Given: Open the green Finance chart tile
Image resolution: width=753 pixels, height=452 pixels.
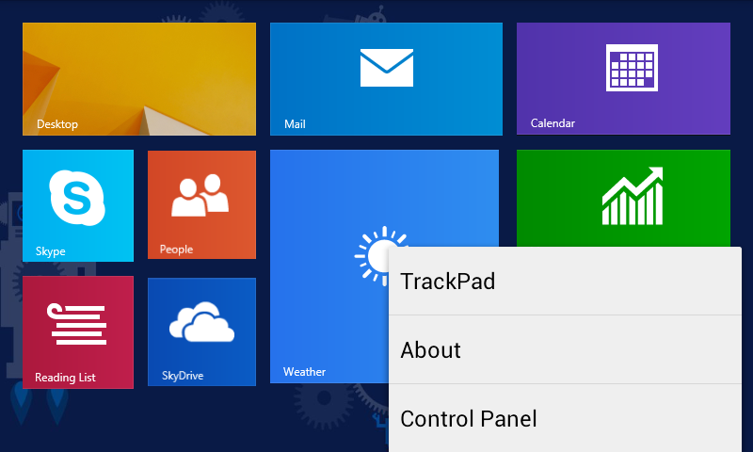Looking at the screenshot, I should click(623, 199).
